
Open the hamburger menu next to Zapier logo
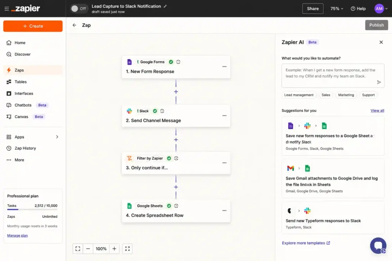(7, 9)
